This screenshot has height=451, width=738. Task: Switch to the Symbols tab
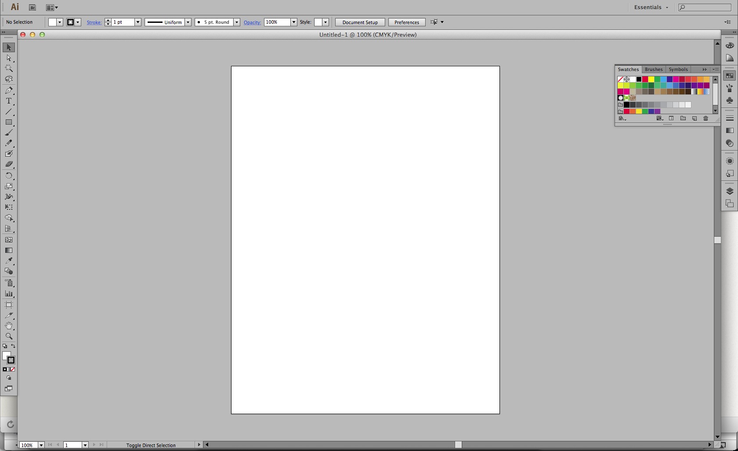tap(678, 69)
